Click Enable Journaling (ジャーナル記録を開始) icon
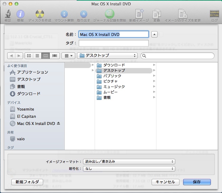Screen dimensions: 222x193 (x=109, y=14)
